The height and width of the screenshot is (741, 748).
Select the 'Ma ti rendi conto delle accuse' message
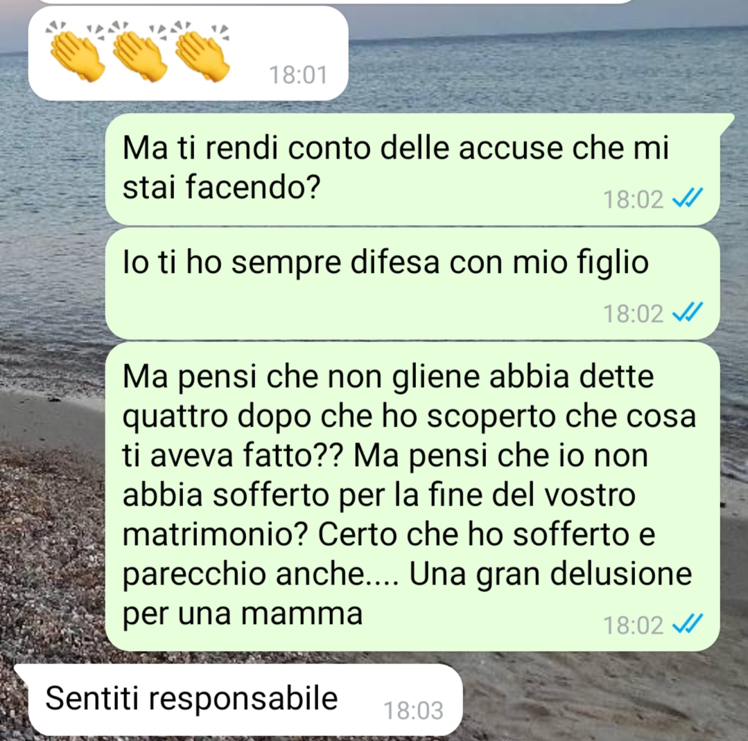click(412, 169)
